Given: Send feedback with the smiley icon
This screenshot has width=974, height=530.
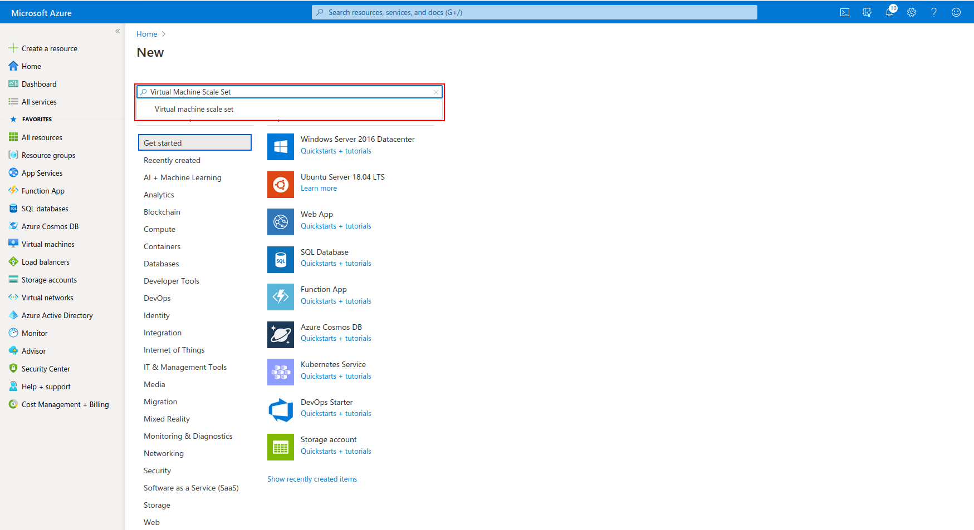Looking at the screenshot, I should [956, 12].
